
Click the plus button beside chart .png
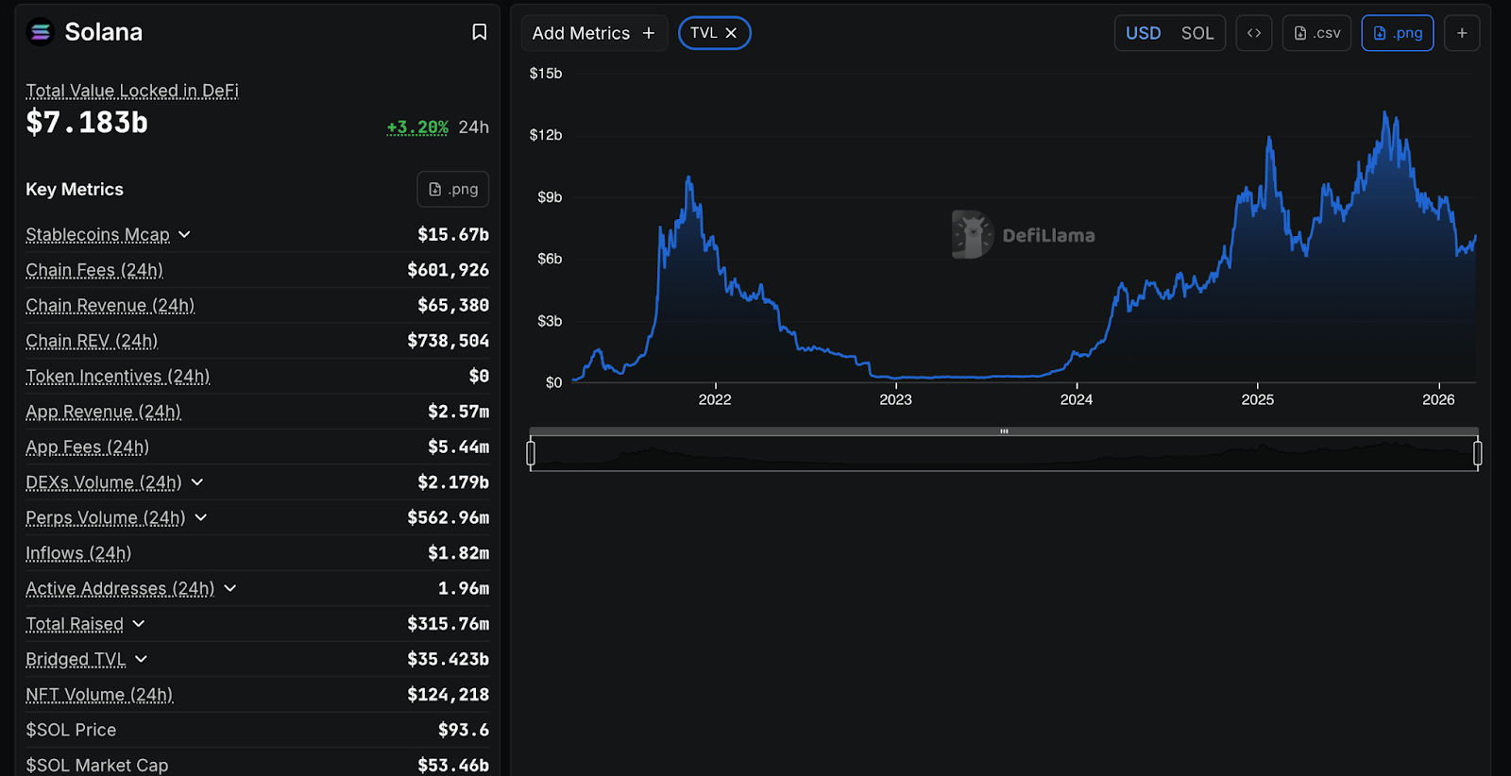1461,33
